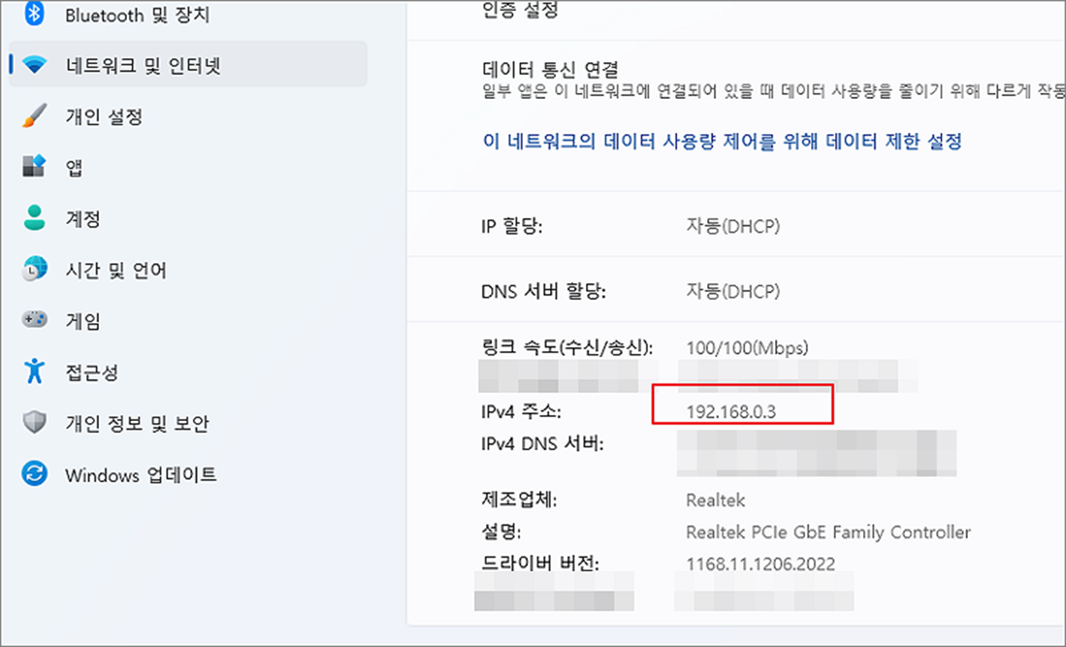Screen dimensions: 1066x647
Task: Click the paintbrush personalization icon
Action: (x=34, y=117)
